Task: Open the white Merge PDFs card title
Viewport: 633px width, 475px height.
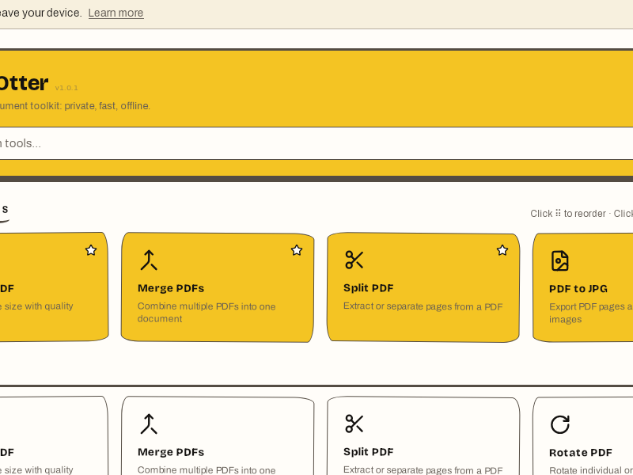Action: [x=171, y=452]
